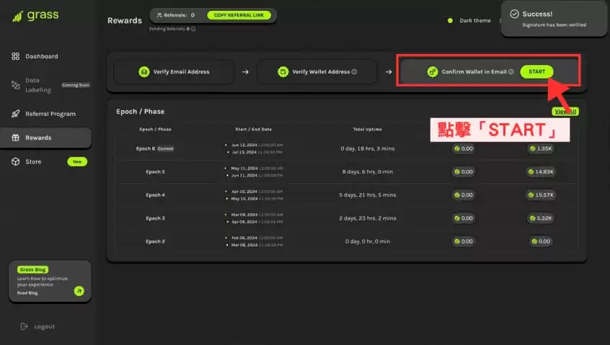Click the Store box icon
Viewport: 610px width, 345px height.
(x=16, y=161)
